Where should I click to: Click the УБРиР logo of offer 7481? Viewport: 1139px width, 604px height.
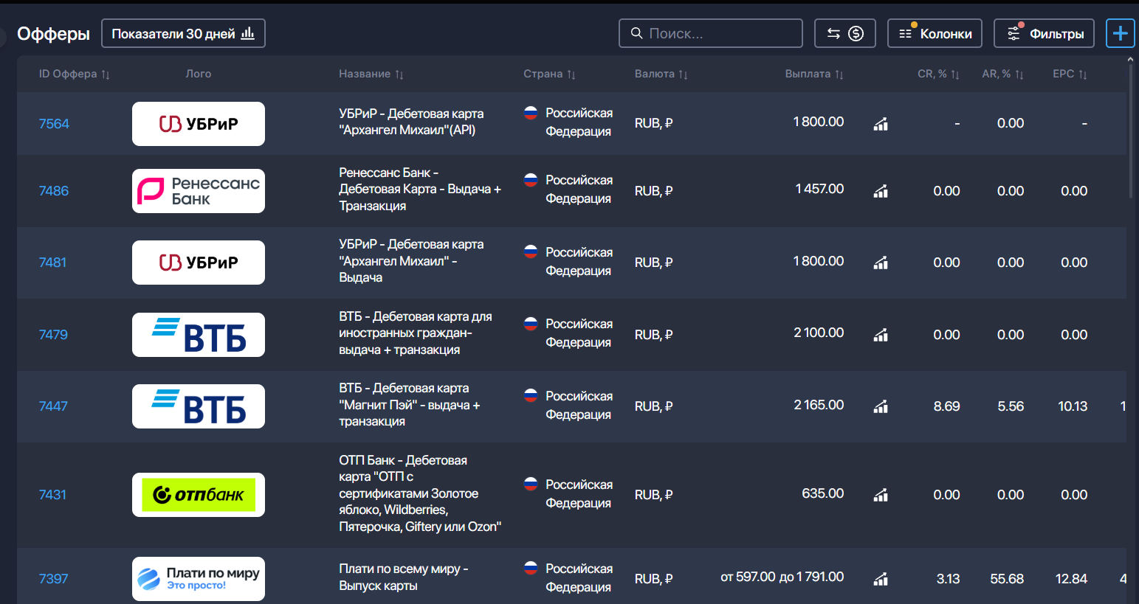(199, 263)
